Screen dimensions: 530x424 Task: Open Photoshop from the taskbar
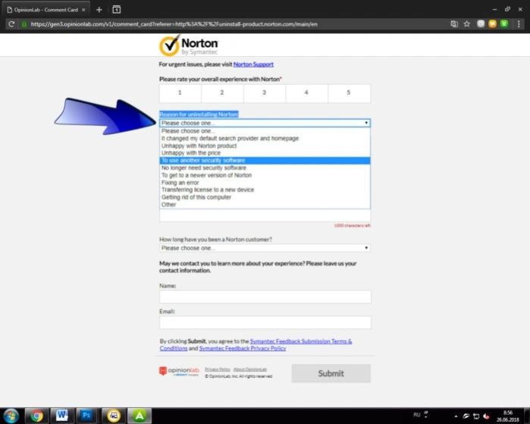click(86, 415)
